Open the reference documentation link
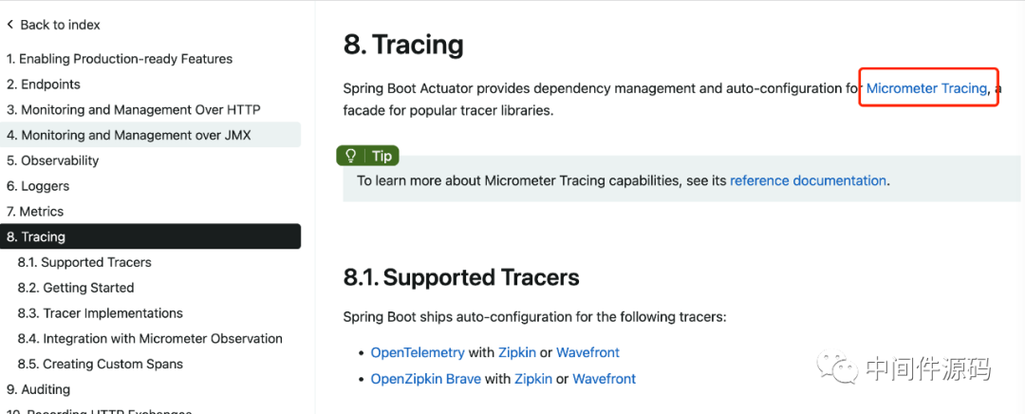Viewport: 1025px width, 414px height. (808, 180)
